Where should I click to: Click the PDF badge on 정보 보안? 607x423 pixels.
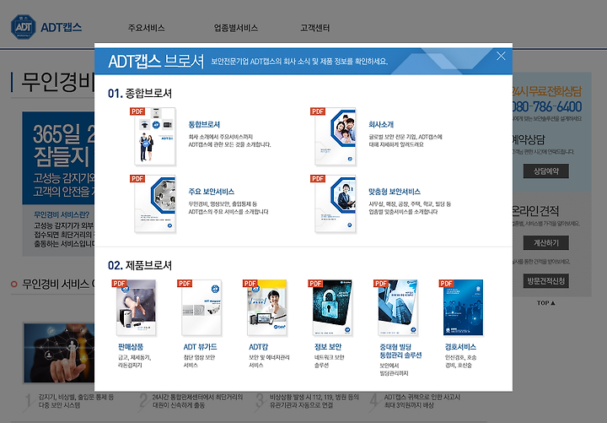315,284
